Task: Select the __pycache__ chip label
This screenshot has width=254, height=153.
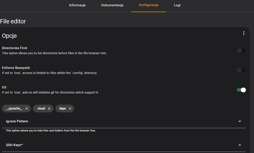Action: click(14, 109)
